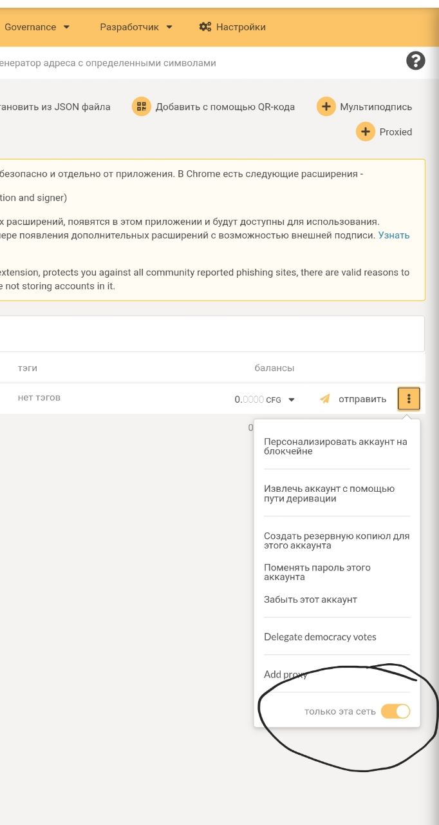The width and height of the screenshot is (439, 825).
Task: Select Забыть этот аккаунт
Action: pos(310,599)
